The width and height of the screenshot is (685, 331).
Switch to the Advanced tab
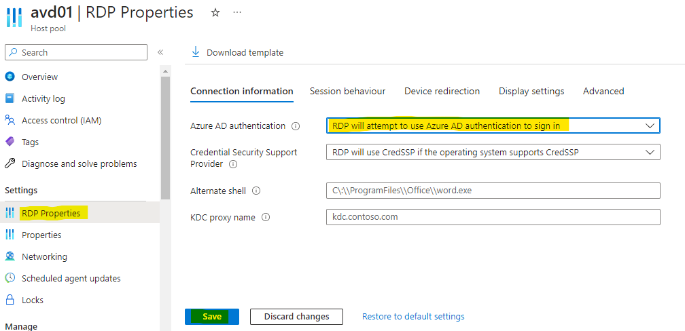pos(603,91)
